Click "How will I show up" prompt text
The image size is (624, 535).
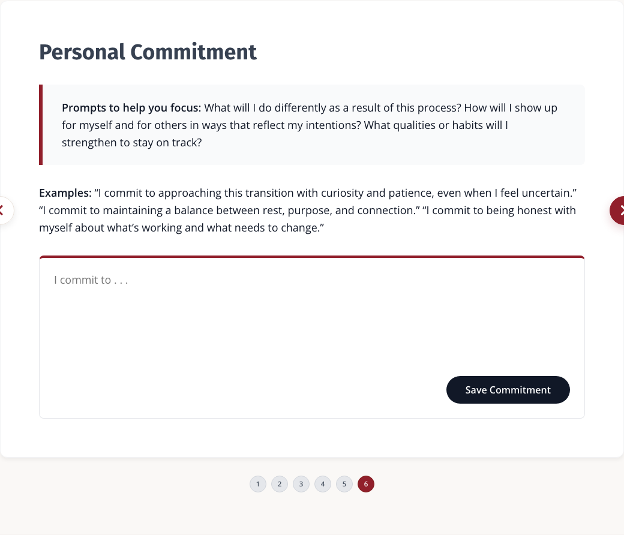511,108
